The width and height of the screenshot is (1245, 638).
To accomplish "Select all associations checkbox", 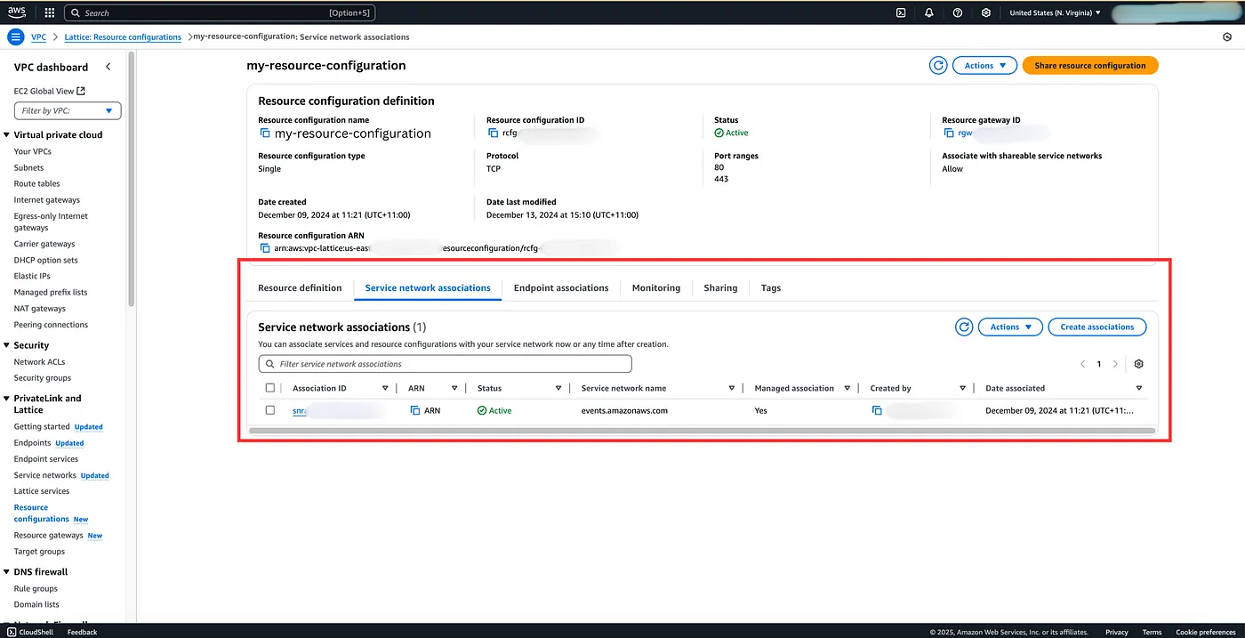I will tap(270, 388).
